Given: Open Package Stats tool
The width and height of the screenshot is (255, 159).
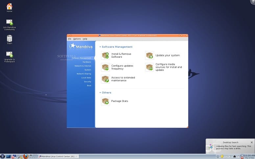Looking at the screenshot, I should (115, 101).
